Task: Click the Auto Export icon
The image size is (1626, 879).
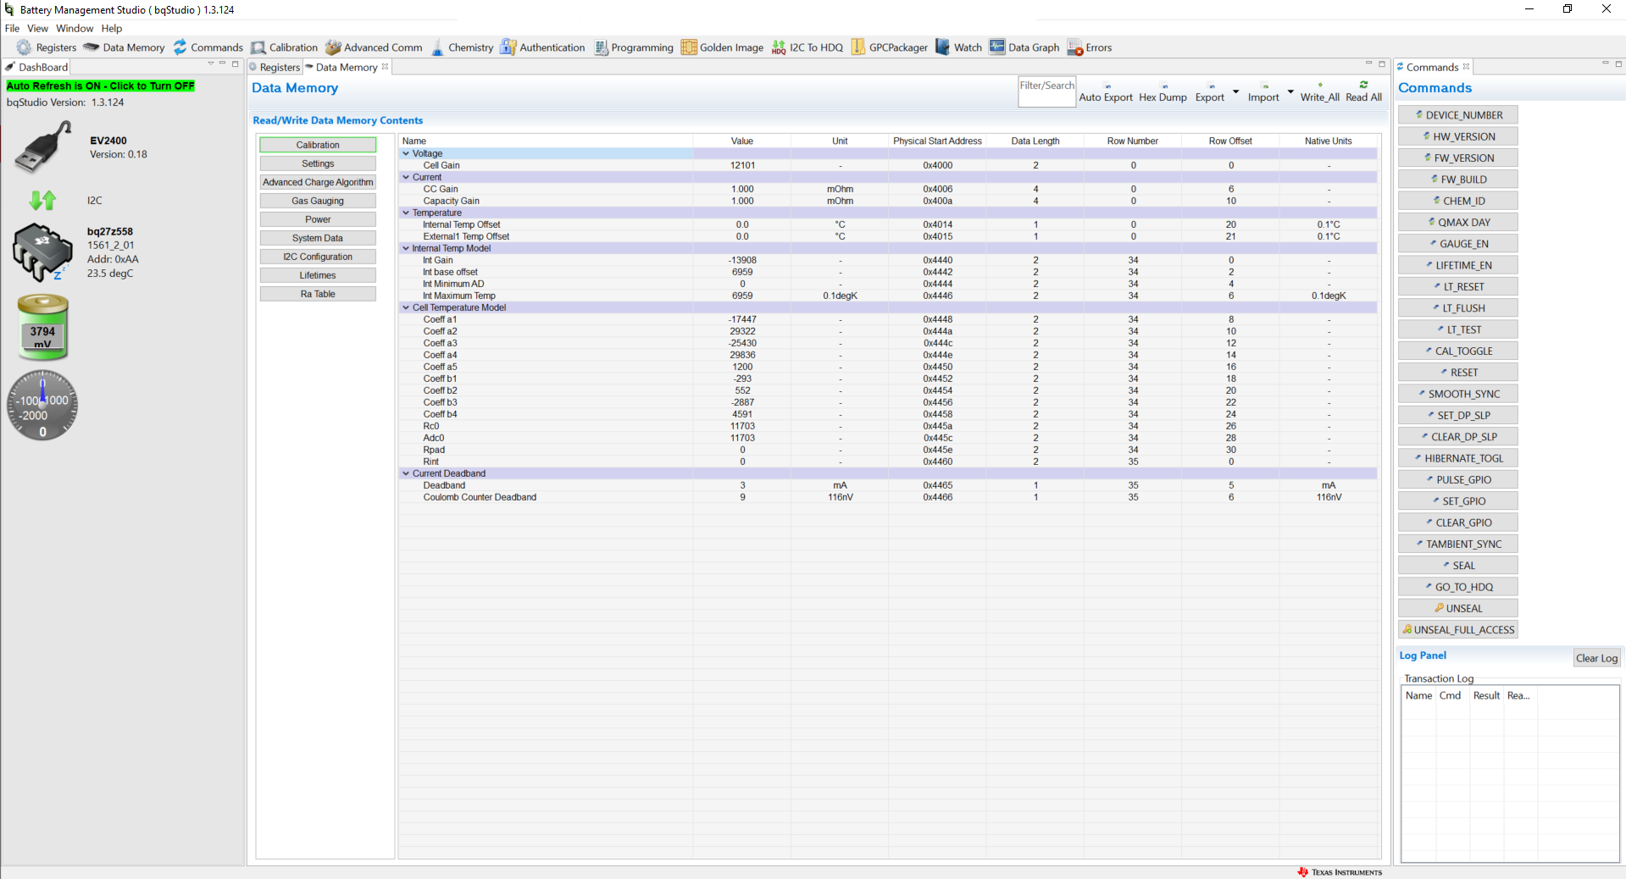Action: coord(1106,91)
